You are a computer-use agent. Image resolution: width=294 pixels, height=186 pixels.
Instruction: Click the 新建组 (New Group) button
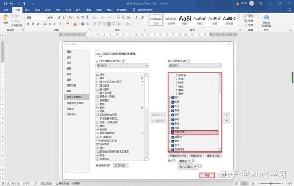[x=196, y=156]
